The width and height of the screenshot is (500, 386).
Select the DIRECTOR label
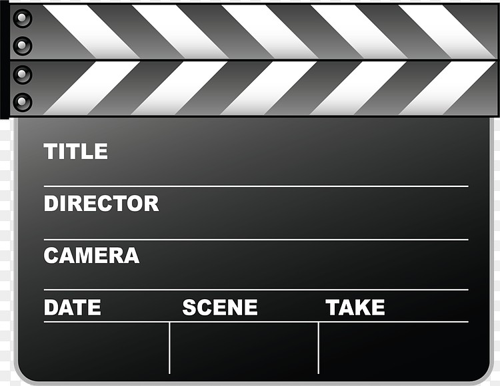[x=101, y=203]
